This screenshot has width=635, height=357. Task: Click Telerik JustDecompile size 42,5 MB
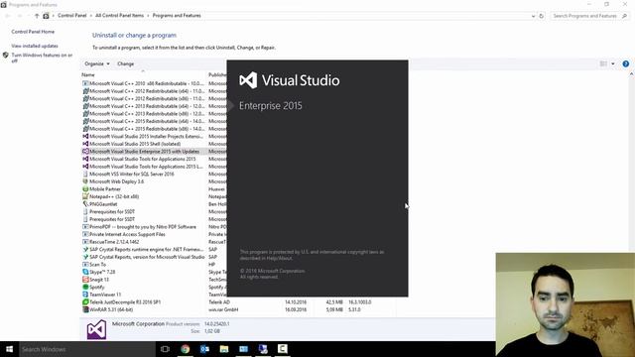tap(334, 302)
